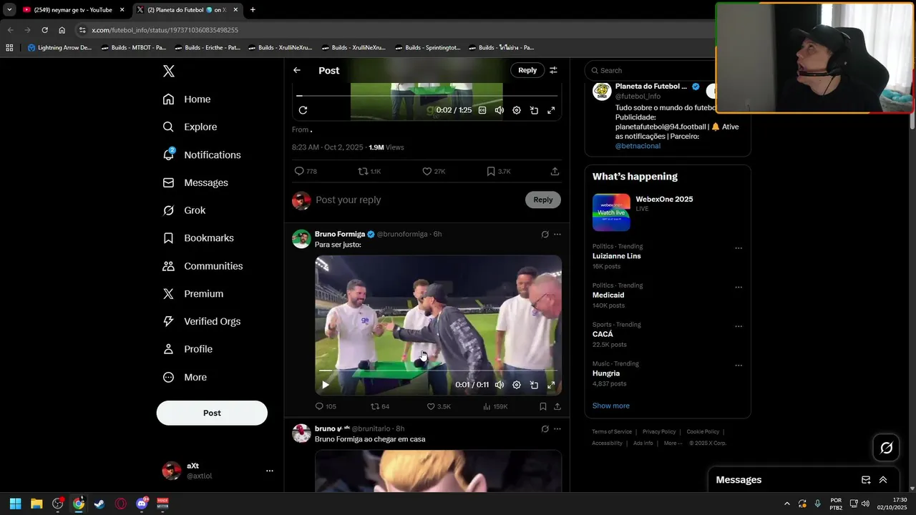
Task: View analytics showing 159K views
Action: click(495, 406)
